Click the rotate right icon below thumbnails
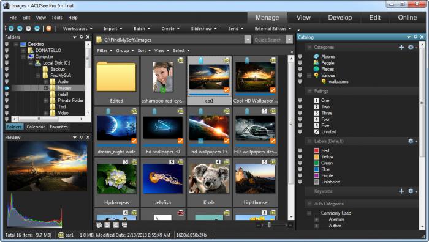Viewport: 429px width, 242px height. tap(116, 225)
